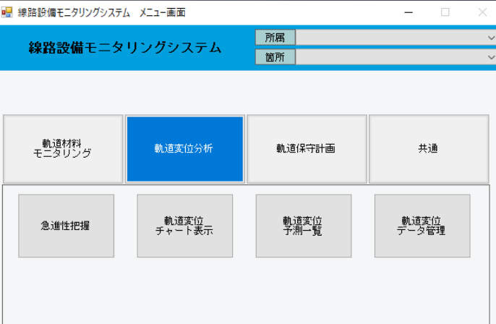Expand the 箇所 dropdown arrow

tap(491, 57)
